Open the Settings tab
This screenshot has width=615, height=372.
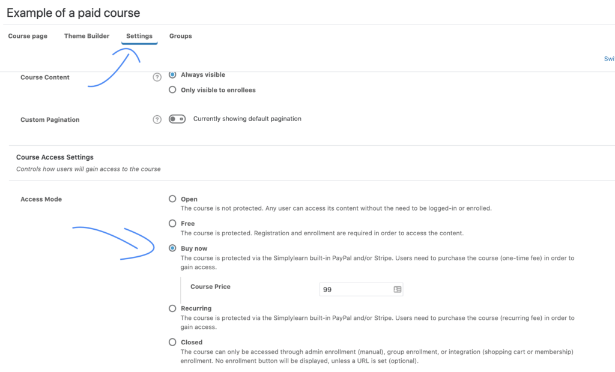pyautogui.click(x=139, y=36)
